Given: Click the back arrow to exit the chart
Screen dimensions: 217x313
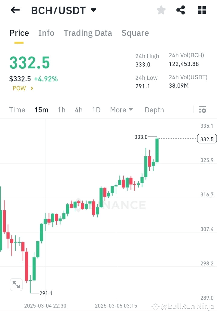Looking at the screenshot, I should tap(14, 10).
